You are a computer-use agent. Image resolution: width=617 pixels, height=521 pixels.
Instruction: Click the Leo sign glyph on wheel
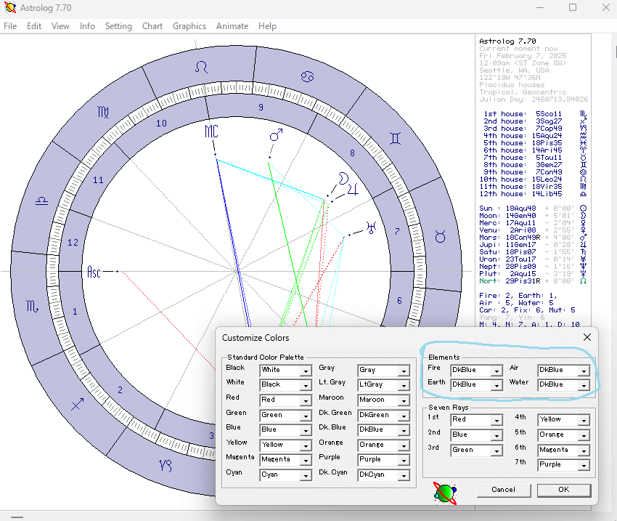point(201,67)
